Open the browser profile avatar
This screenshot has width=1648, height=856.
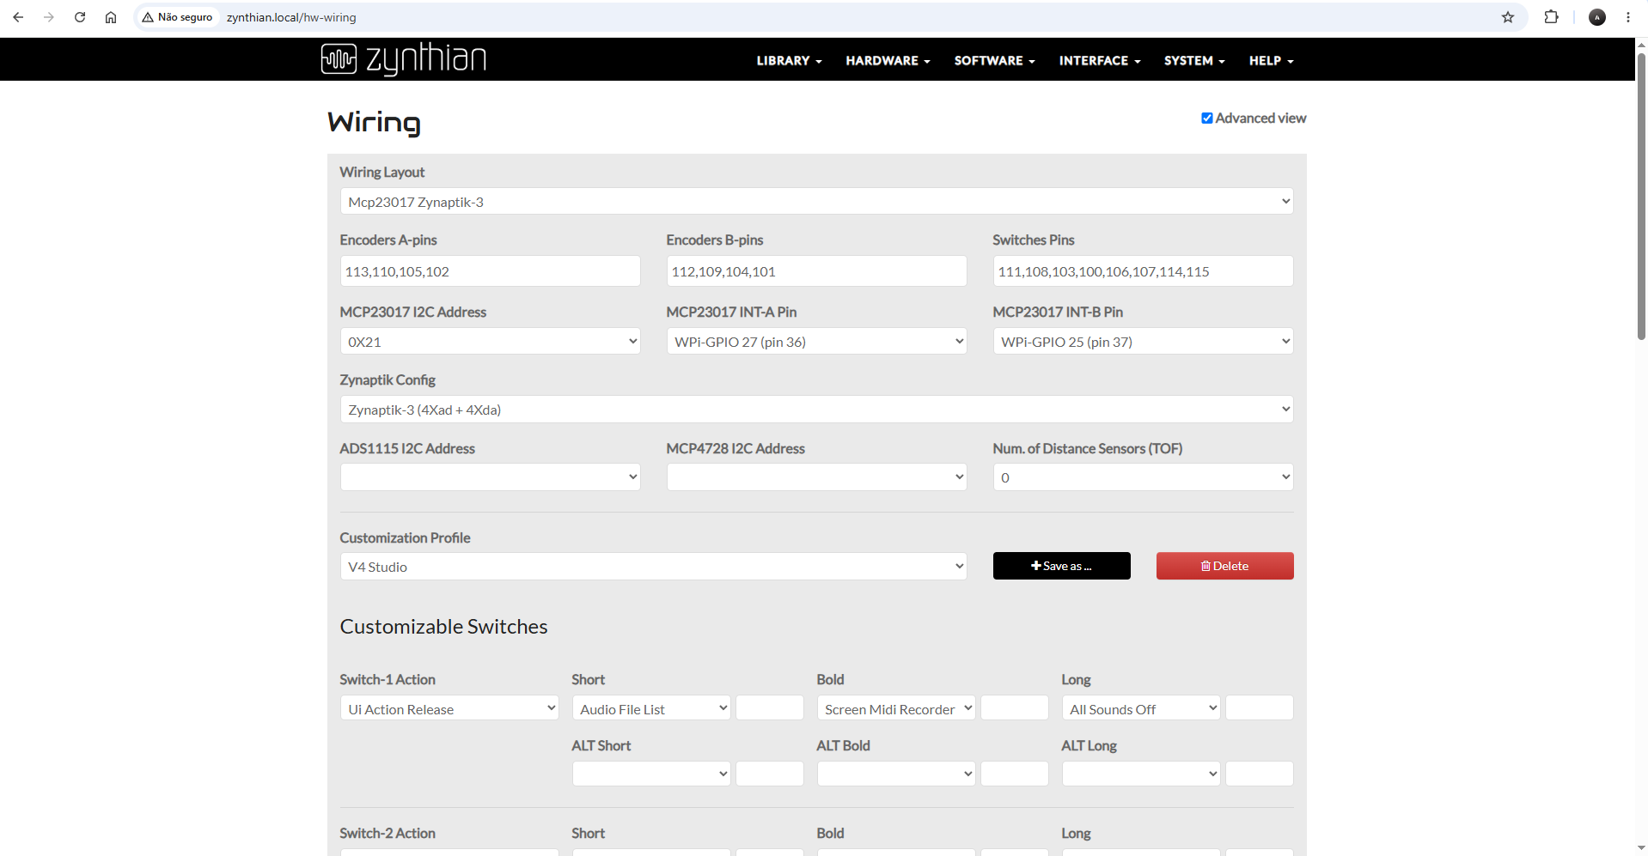tap(1597, 17)
